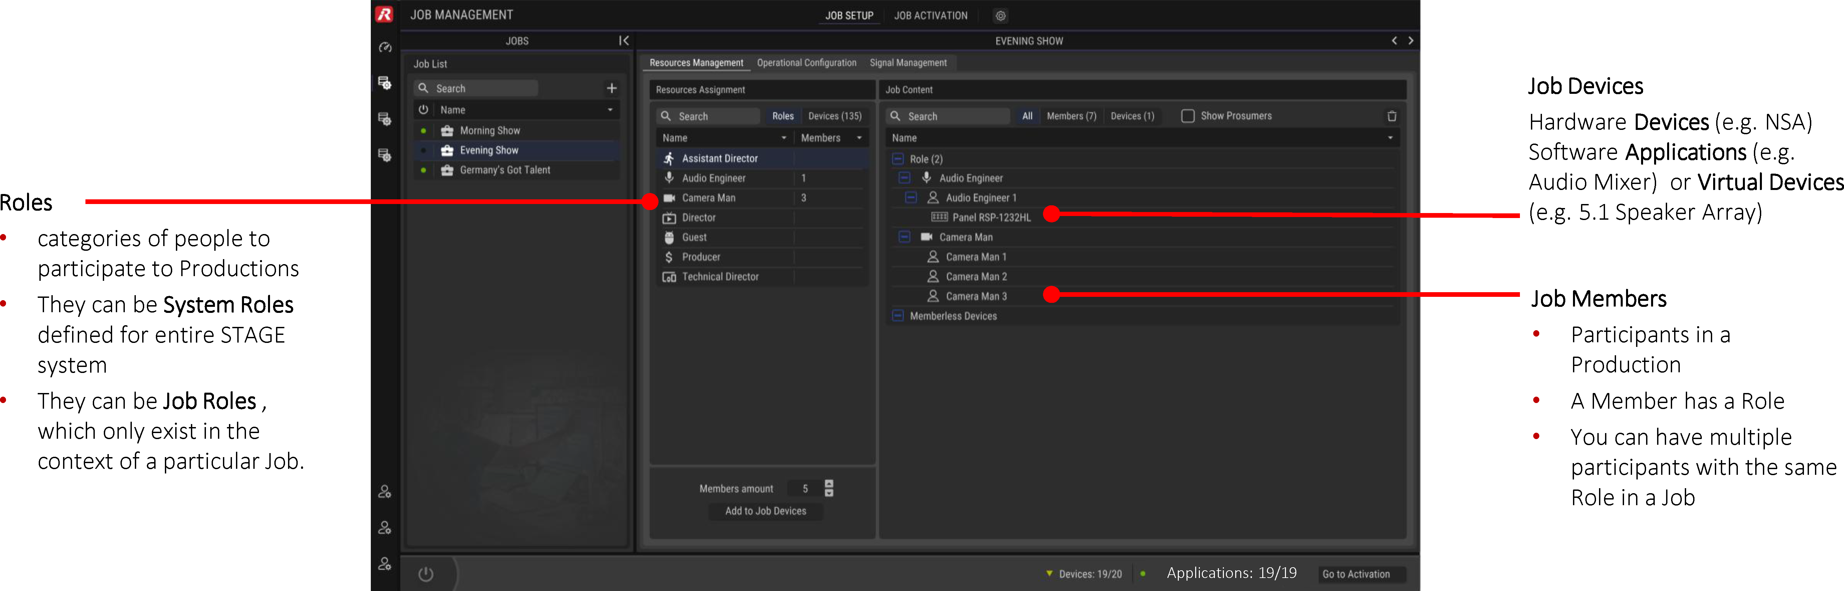Open the gear settings icon beside Job Activation

click(x=1001, y=16)
